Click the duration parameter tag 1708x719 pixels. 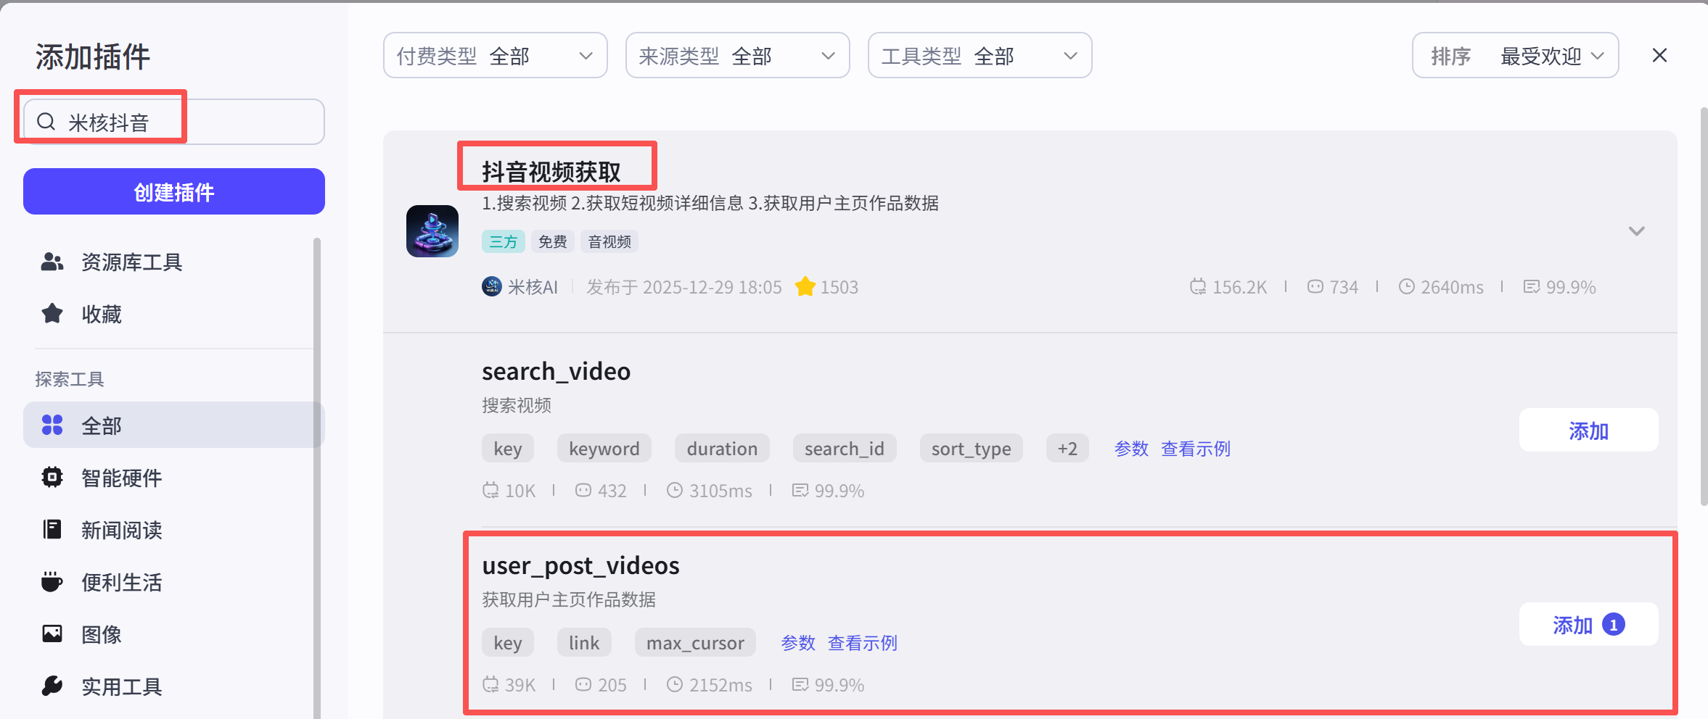[x=722, y=449]
